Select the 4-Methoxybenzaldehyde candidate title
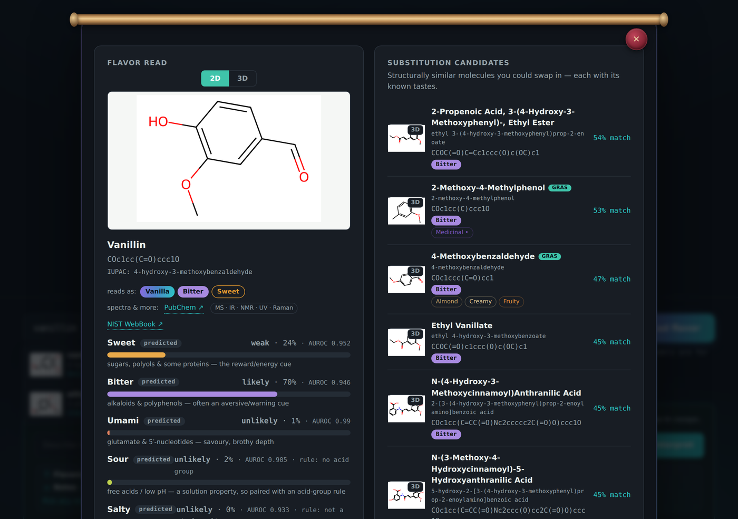This screenshot has height=519, width=738. 483,256
